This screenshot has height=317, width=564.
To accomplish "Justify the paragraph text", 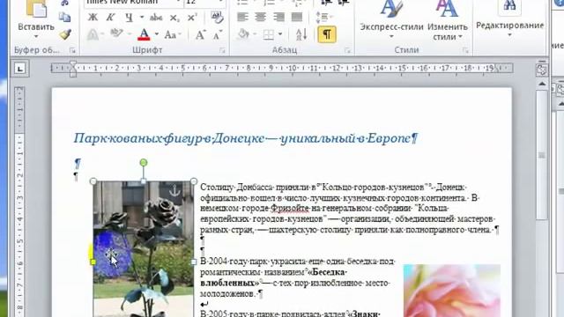I will tap(297, 17).
